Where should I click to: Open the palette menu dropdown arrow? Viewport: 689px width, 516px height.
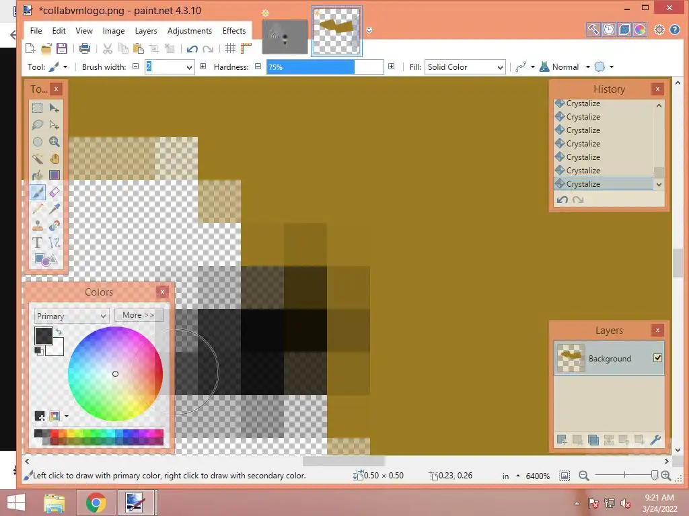click(x=67, y=416)
